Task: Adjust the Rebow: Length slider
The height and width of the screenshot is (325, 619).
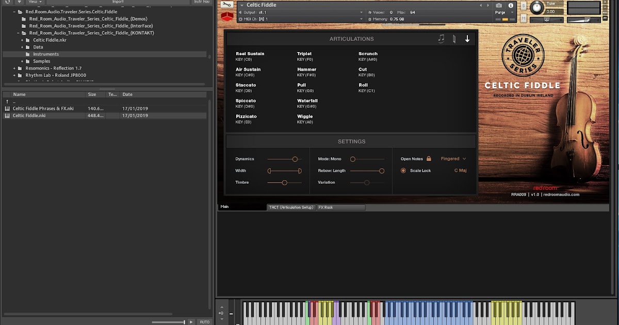Action: click(367, 171)
